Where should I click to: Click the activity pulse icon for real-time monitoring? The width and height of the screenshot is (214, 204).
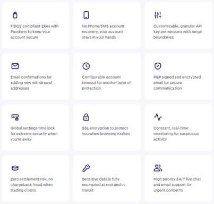[x=158, y=117]
